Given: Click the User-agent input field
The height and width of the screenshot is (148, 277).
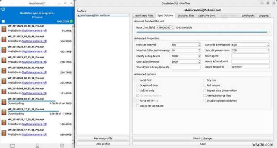Looking at the screenshot, I should click(250, 56).
